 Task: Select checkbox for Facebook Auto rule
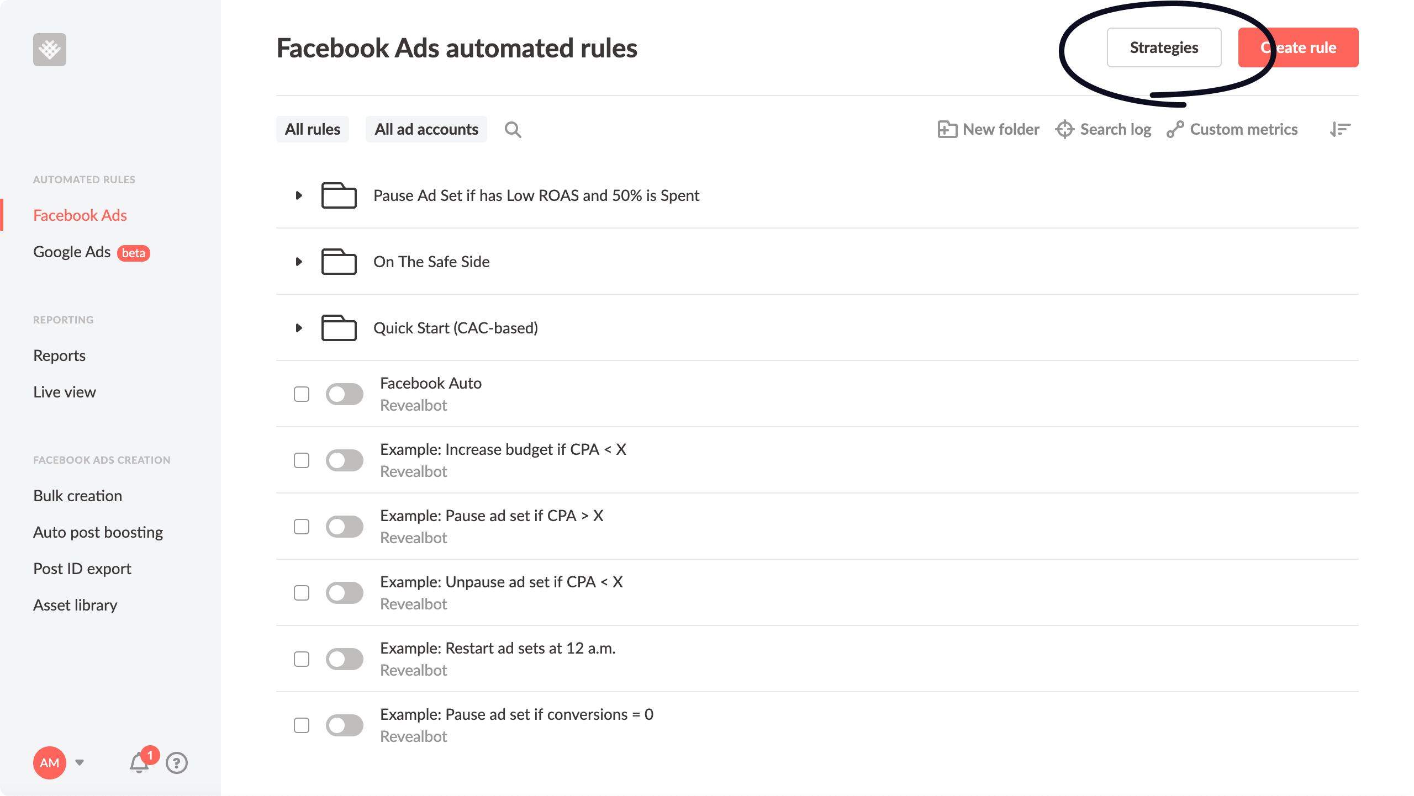tap(302, 394)
